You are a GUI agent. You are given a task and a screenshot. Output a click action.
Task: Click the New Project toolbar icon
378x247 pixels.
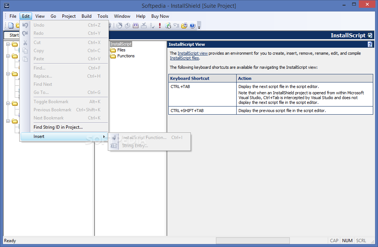[11, 26]
